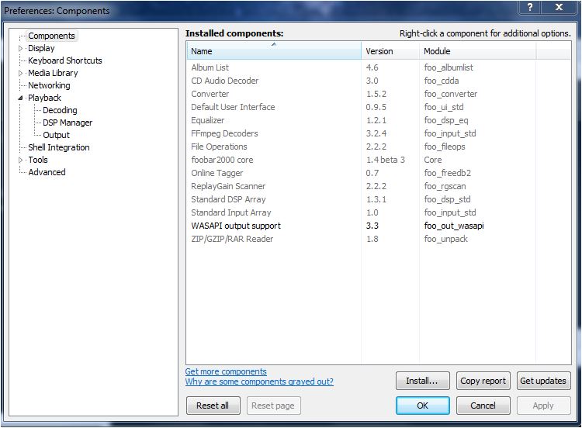Image resolution: width=582 pixels, height=428 pixels.
Task: Sort components by the Name column header
Action: click(273, 51)
